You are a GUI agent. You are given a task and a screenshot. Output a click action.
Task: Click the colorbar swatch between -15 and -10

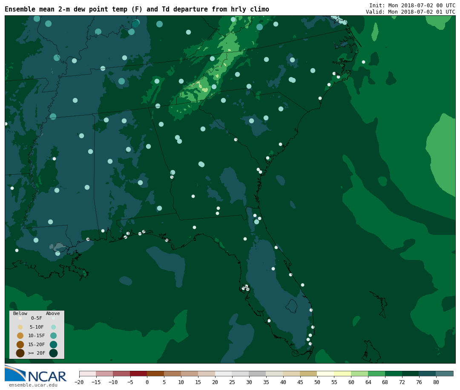[104, 373]
